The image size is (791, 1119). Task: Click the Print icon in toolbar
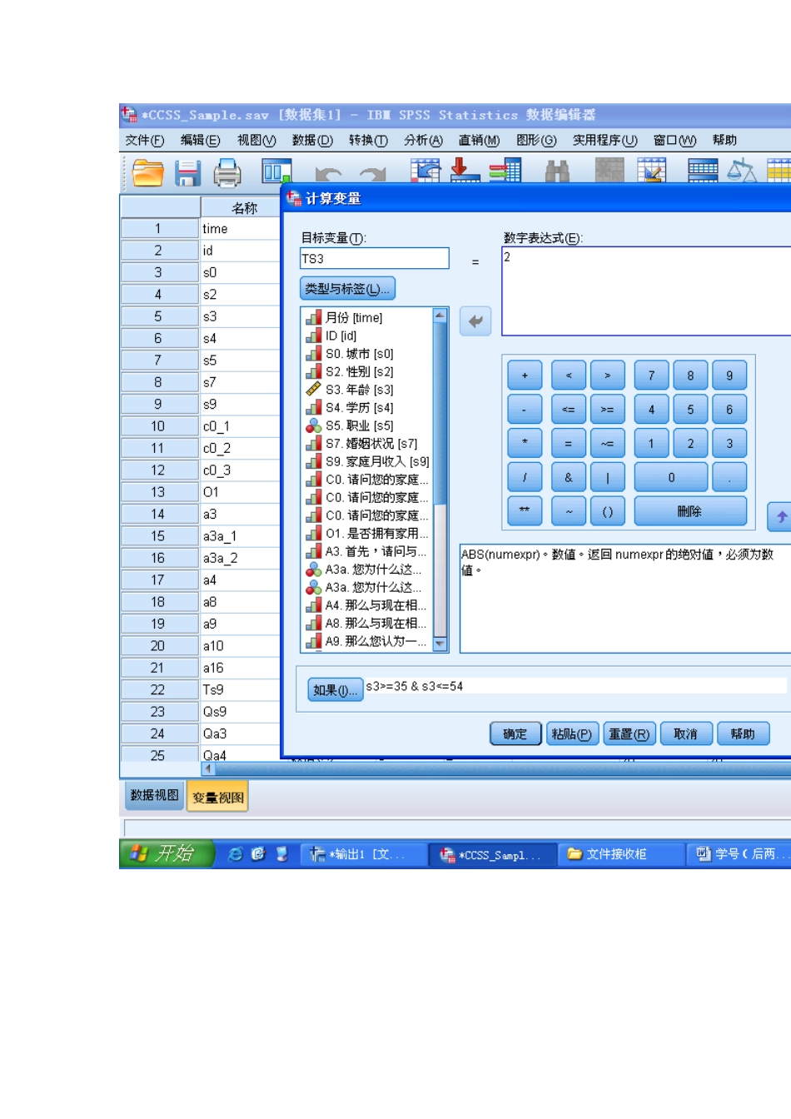pyautogui.click(x=226, y=172)
